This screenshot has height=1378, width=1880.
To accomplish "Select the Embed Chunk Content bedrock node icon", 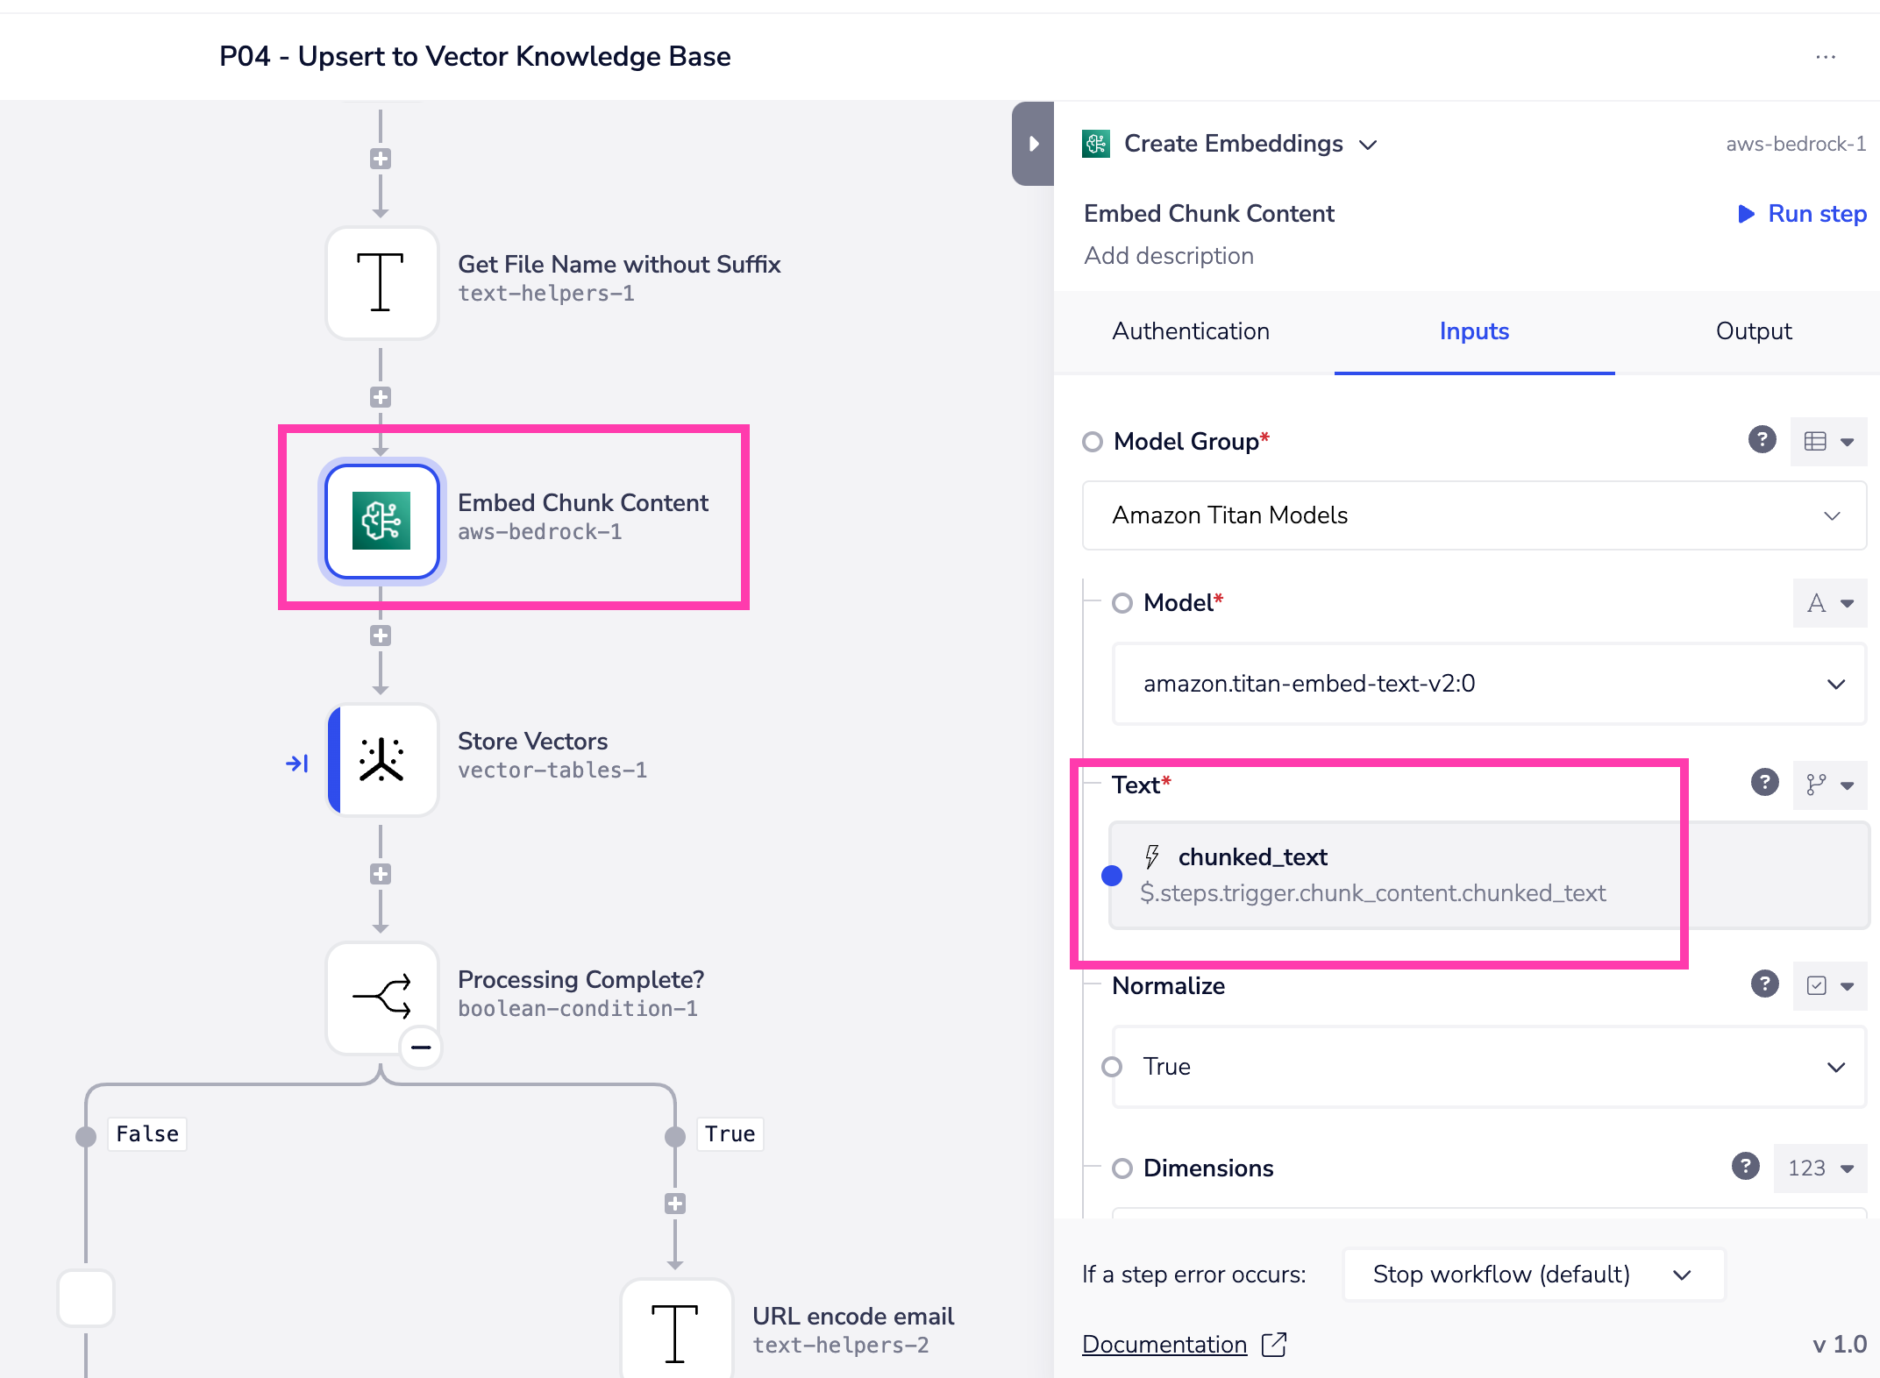I will click(381, 521).
